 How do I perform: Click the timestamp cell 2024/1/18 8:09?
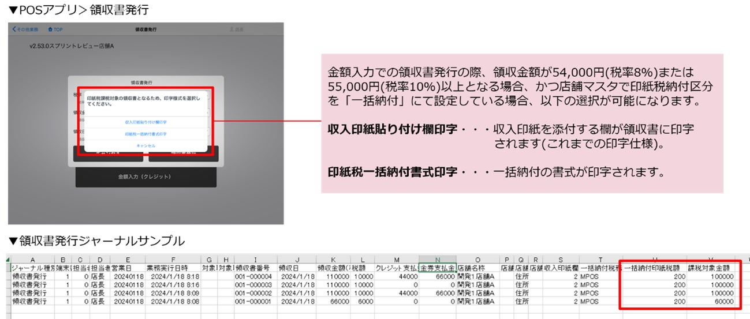(173, 292)
